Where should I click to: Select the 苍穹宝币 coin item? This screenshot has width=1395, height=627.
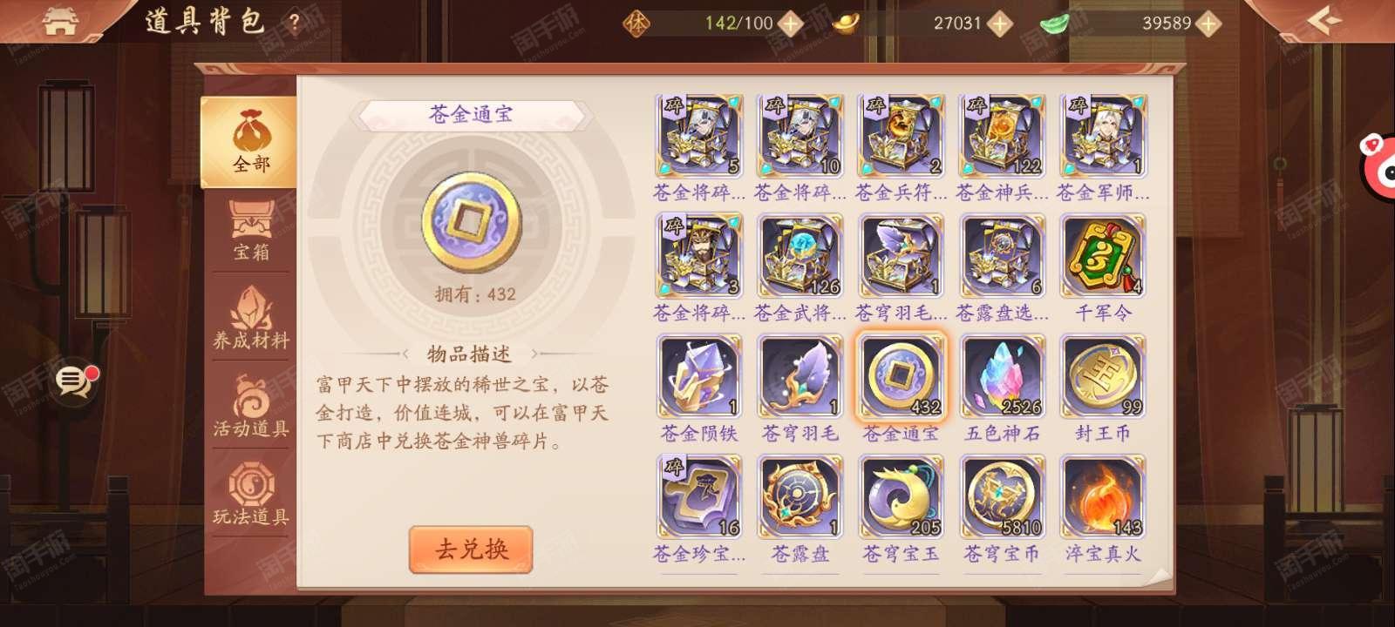1002,496
